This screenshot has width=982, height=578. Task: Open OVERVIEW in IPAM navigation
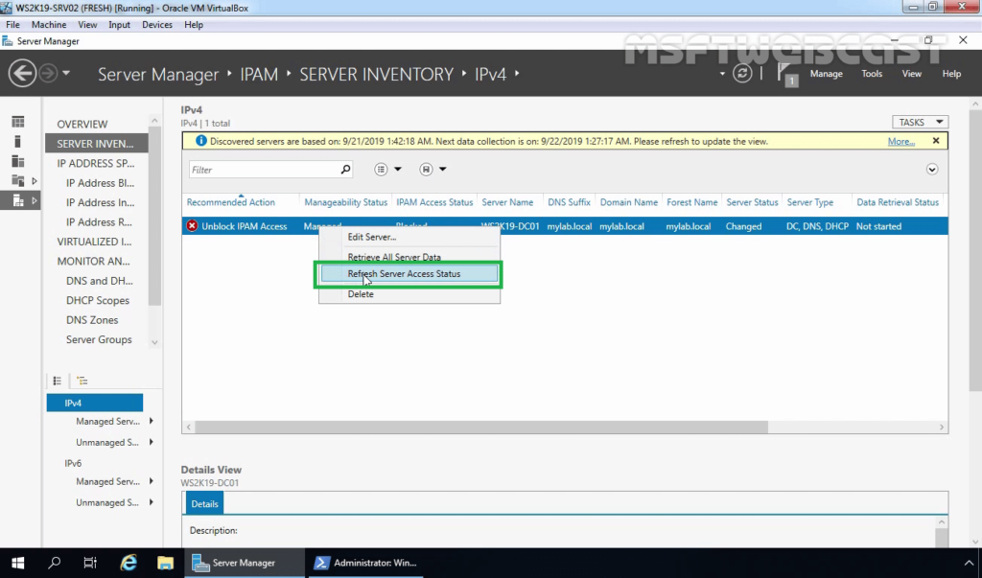(82, 124)
